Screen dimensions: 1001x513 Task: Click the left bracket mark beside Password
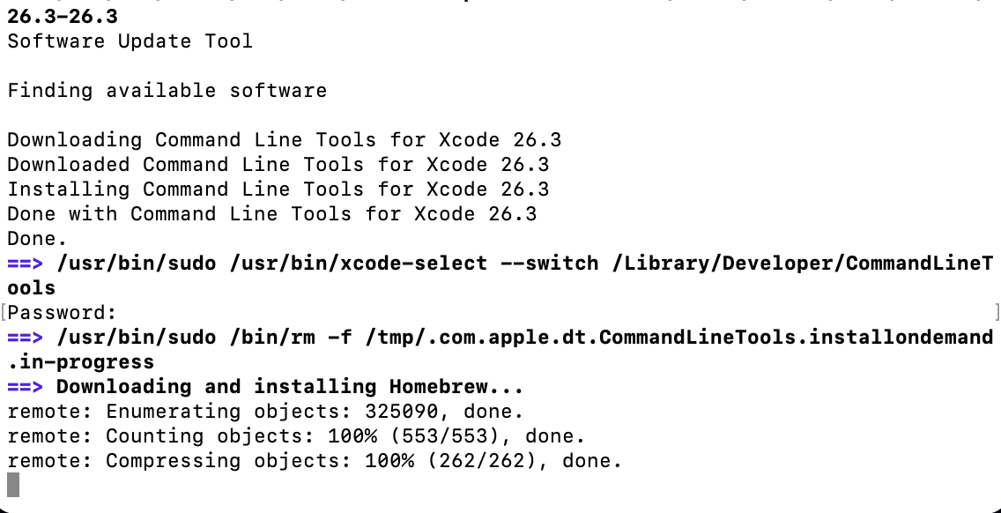pyautogui.click(x=4, y=312)
